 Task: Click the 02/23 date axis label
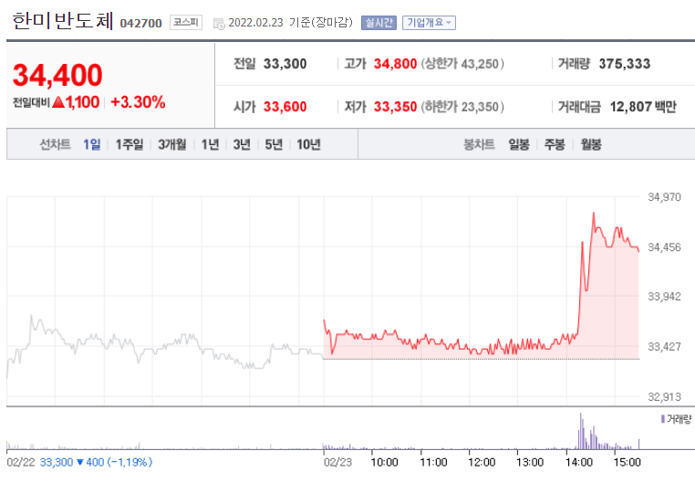coord(337,463)
